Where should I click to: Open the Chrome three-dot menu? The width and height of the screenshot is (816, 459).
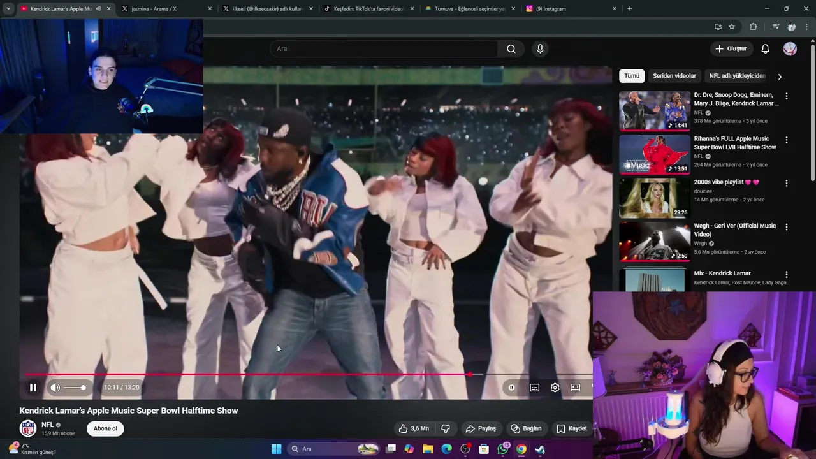(806, 27)
